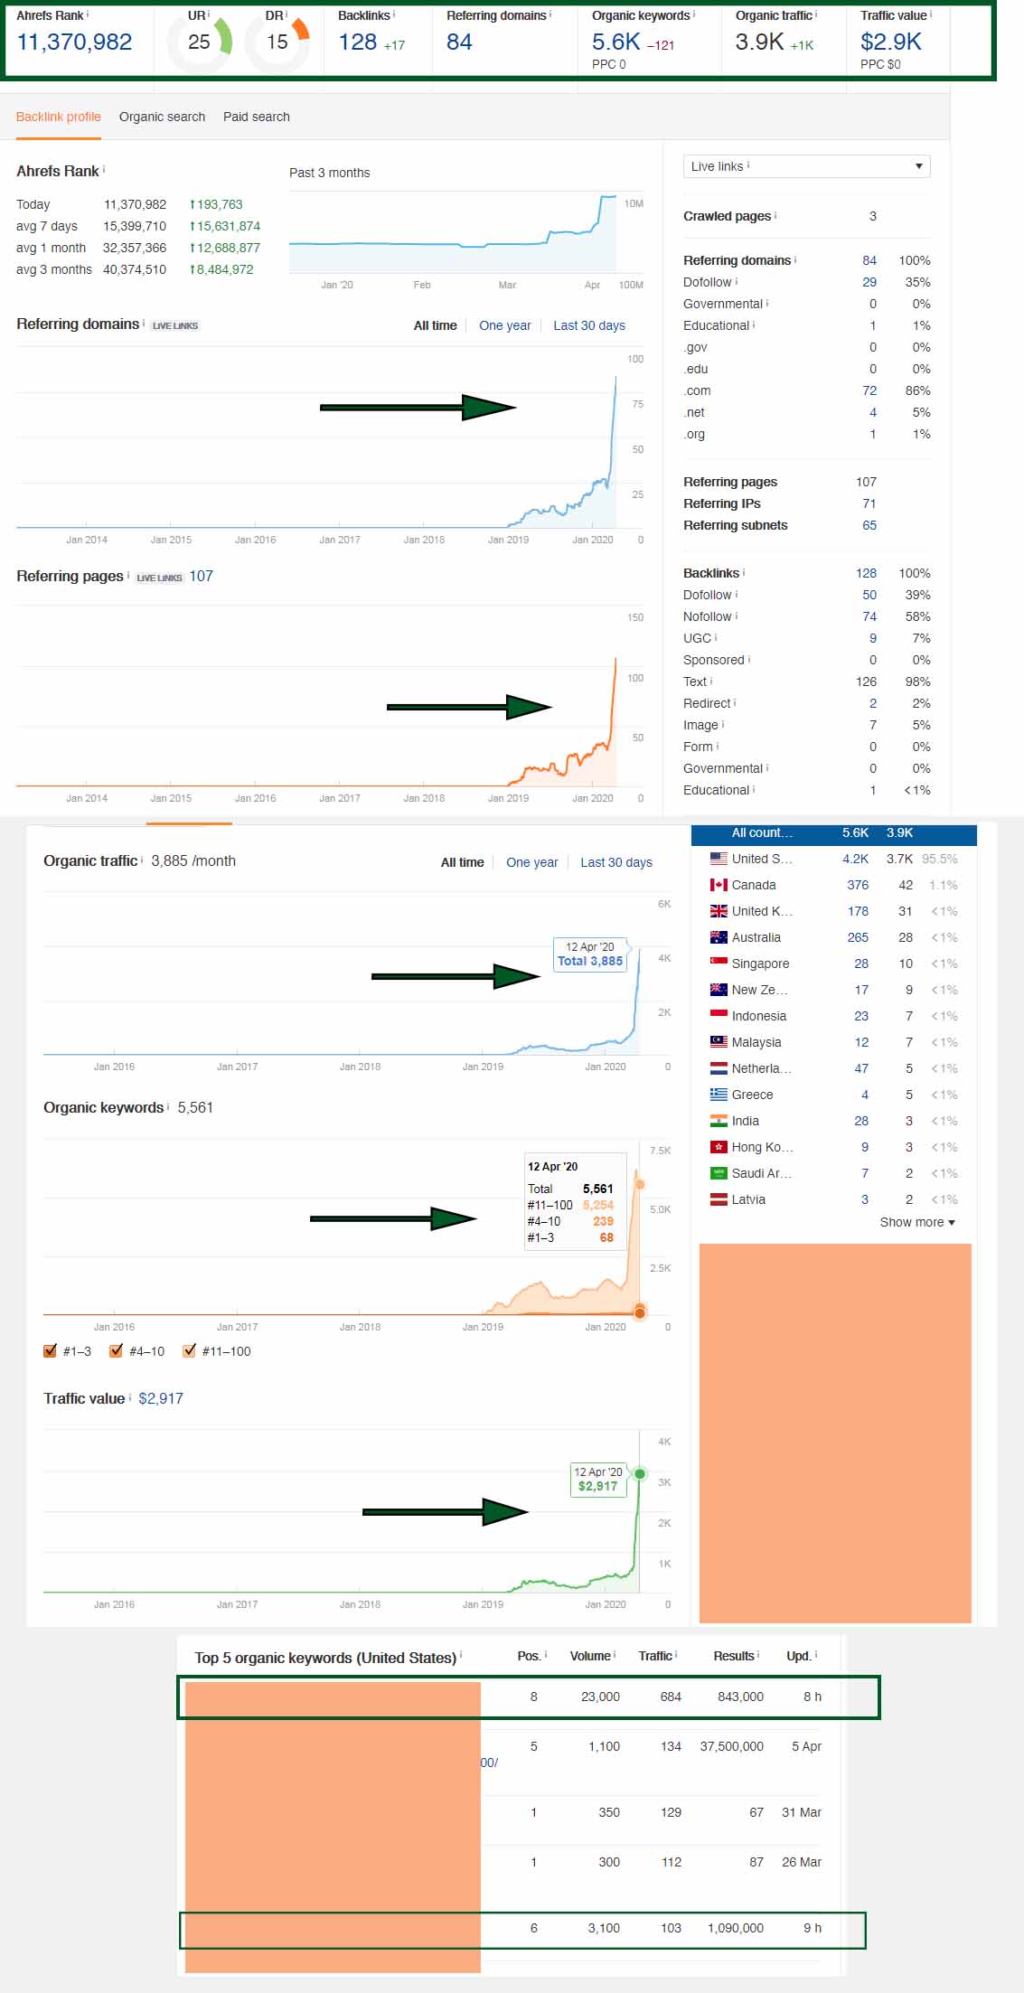The width and height of the screenshot is (1024, 1993).
Task: Switch to the Organic search tab
Action: [162, 117]
